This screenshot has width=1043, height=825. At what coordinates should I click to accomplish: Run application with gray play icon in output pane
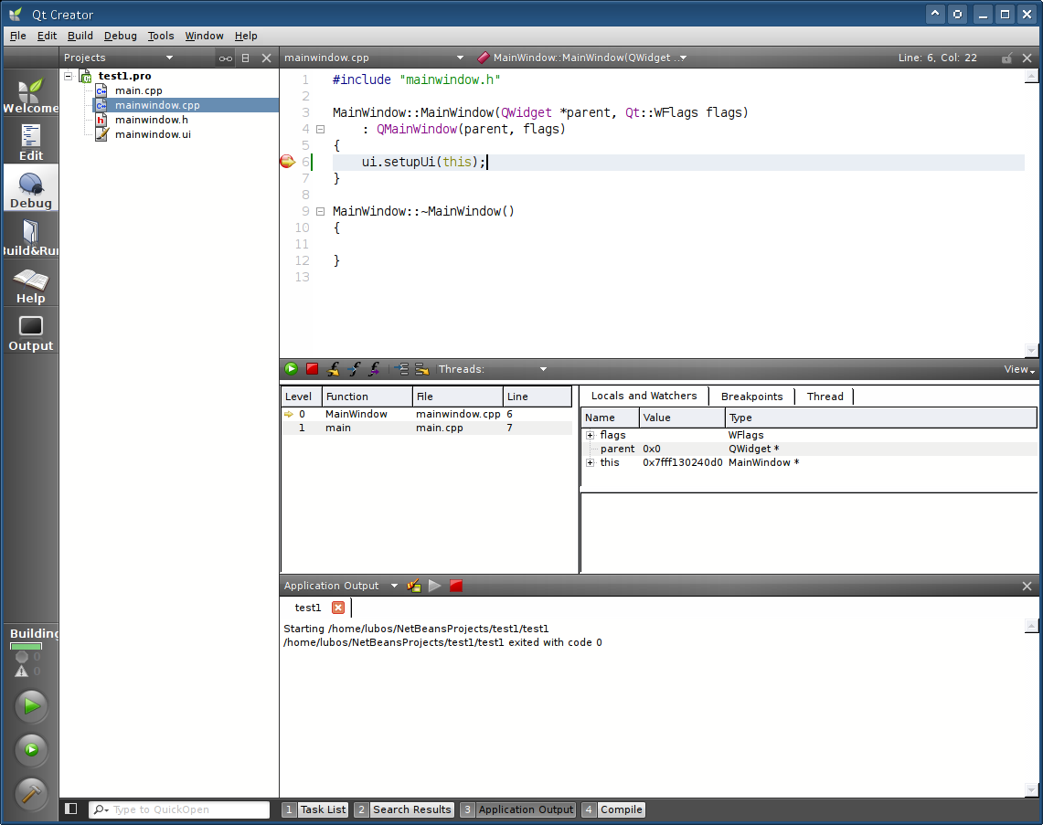point(435,586)
